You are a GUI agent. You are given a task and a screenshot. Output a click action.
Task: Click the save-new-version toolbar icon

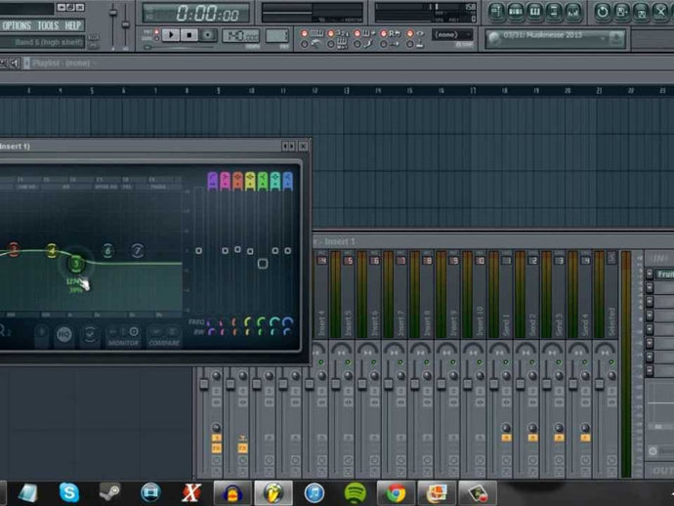(x=622, y=12)
